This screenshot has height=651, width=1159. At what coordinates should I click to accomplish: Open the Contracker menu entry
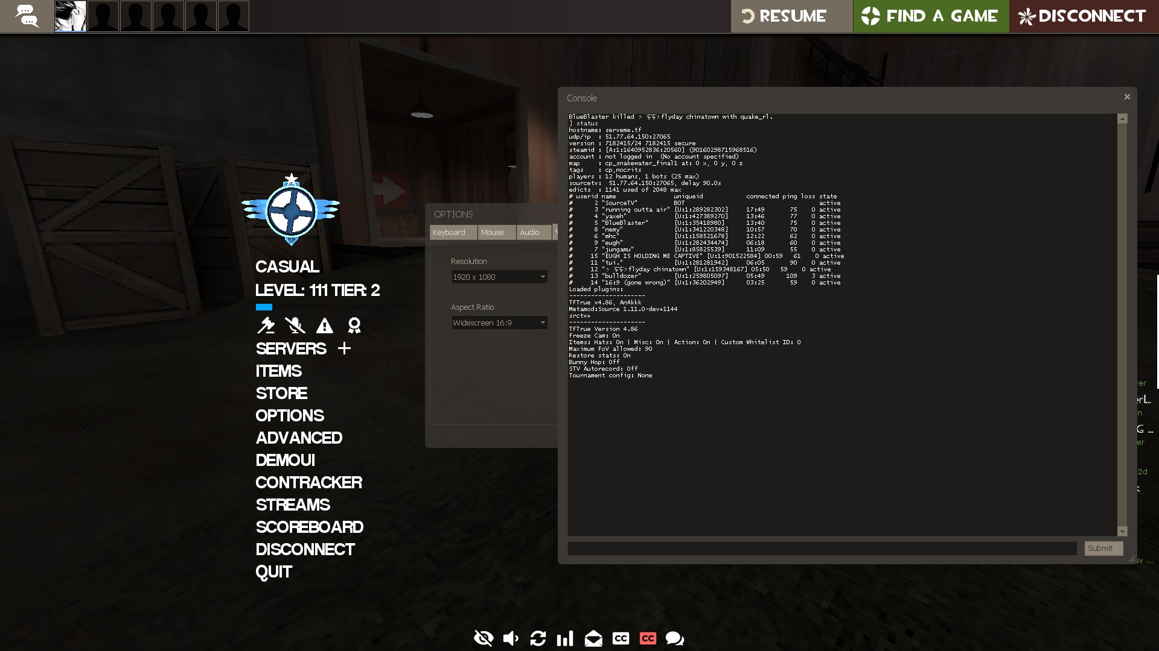point(308,482)
